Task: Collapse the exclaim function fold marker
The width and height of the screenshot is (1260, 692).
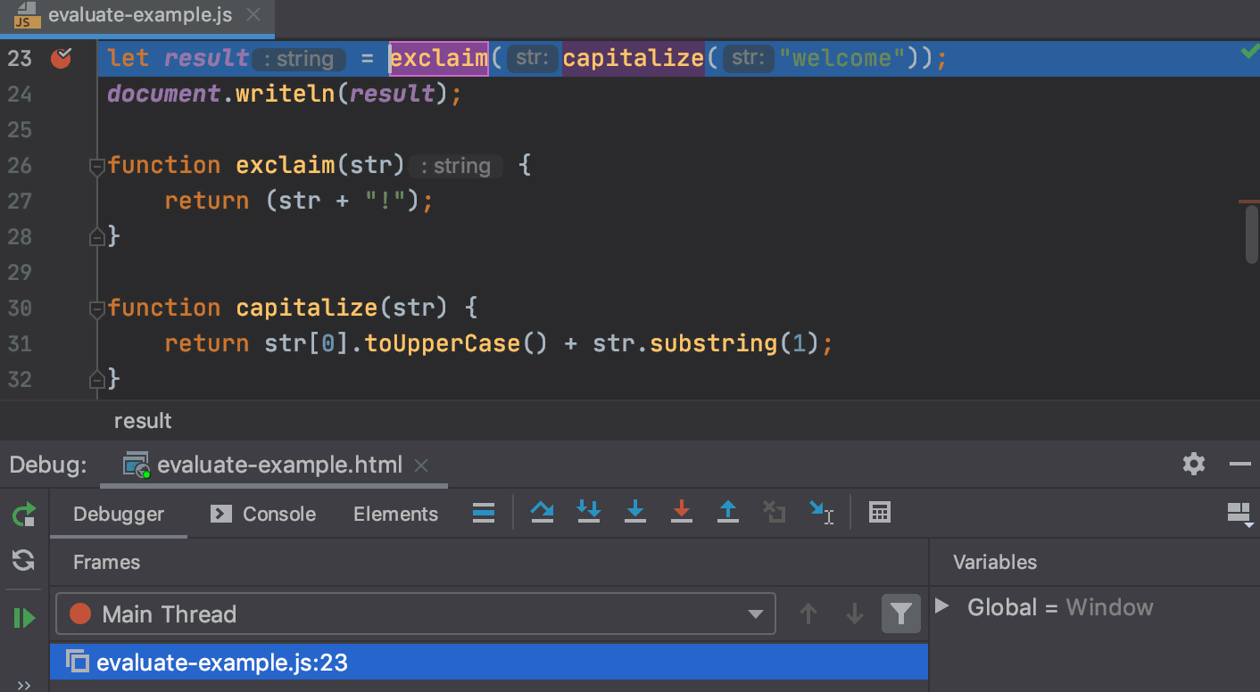Action: 97,166
